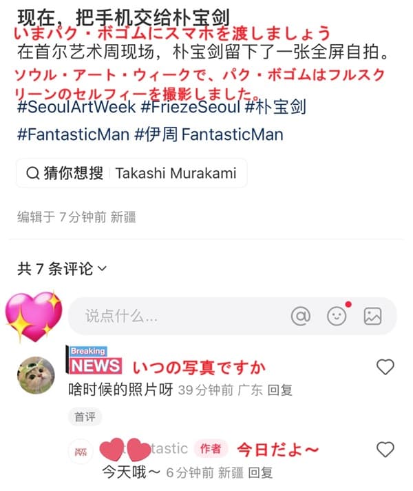Tap 回复 on the author's 6分钟前 reply
Screen dimensions: 413x491
pos(260,472)
